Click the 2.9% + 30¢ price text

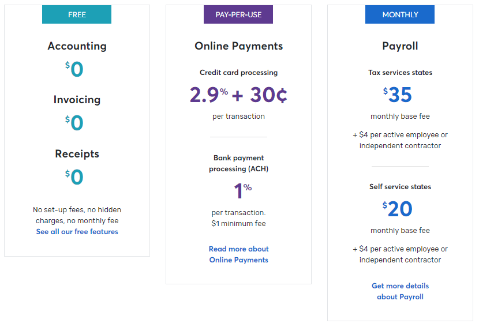tap(238, 95)
